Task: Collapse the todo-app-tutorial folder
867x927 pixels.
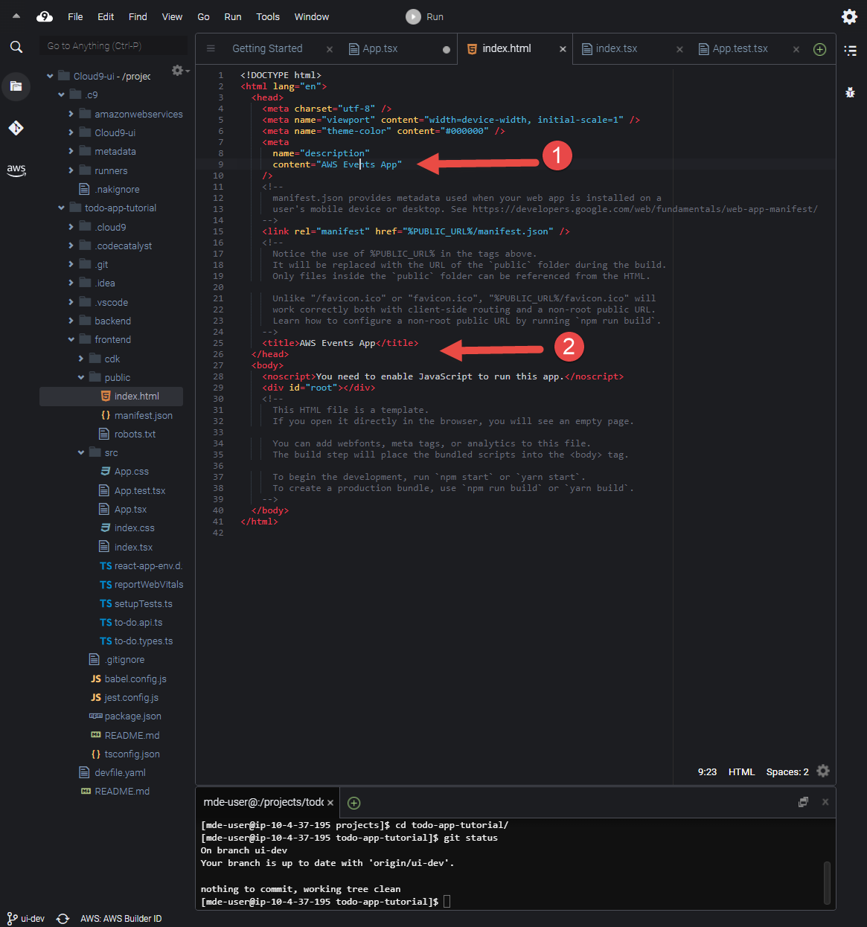Action: coord(61,208)
